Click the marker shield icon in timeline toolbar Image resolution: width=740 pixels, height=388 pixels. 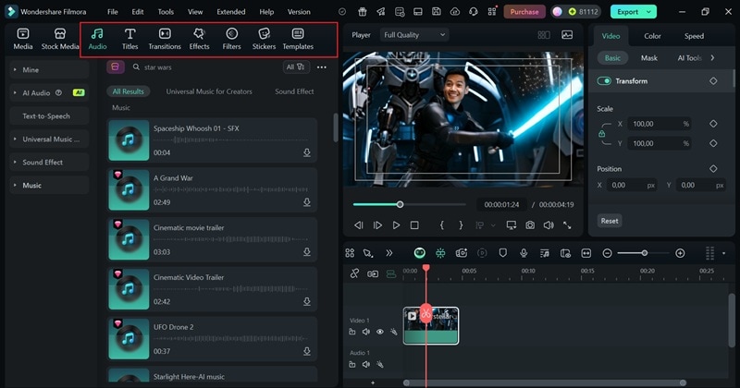[502, 253]
